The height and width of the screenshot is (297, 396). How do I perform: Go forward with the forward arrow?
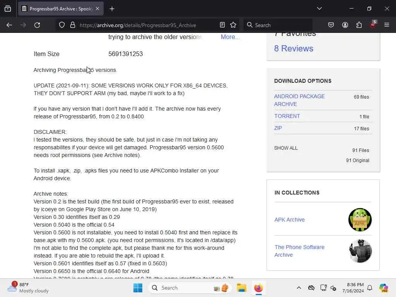tap(23, 25)
